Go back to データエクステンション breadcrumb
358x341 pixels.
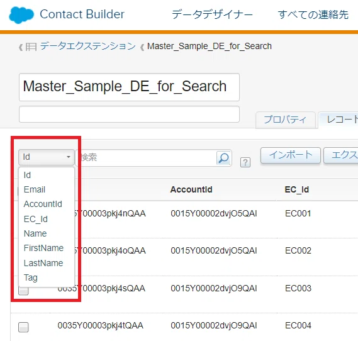[87, 46]
